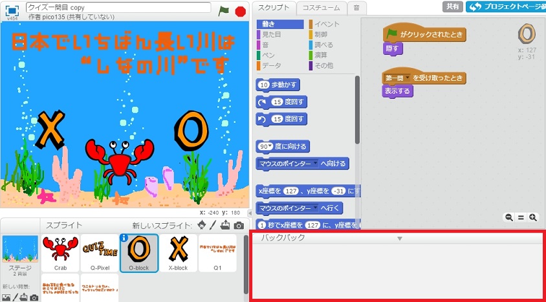Paint a new sprite with brush icon
The width and height of the screenshot is (546, 302).
[x=212, y=226]
